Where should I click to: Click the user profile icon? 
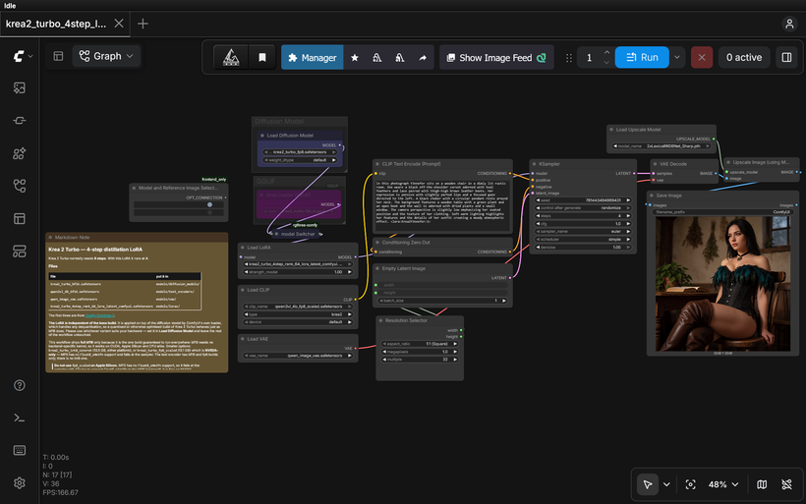(789, 24)
